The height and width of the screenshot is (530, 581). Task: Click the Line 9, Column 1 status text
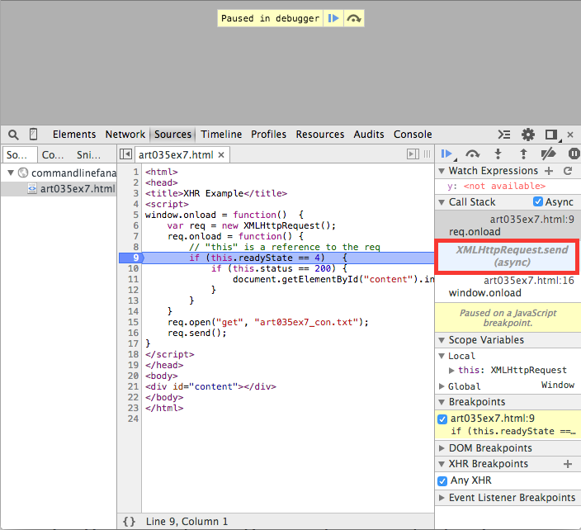pyautogui.click(x=187, y=522)
